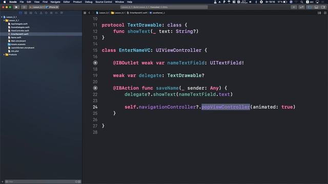Open the Product menu
328x184 pixels.
(77, 2)
